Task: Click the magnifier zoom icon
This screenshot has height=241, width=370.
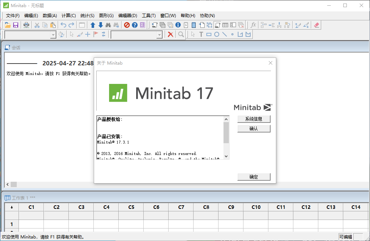Action: click(181, 35)
